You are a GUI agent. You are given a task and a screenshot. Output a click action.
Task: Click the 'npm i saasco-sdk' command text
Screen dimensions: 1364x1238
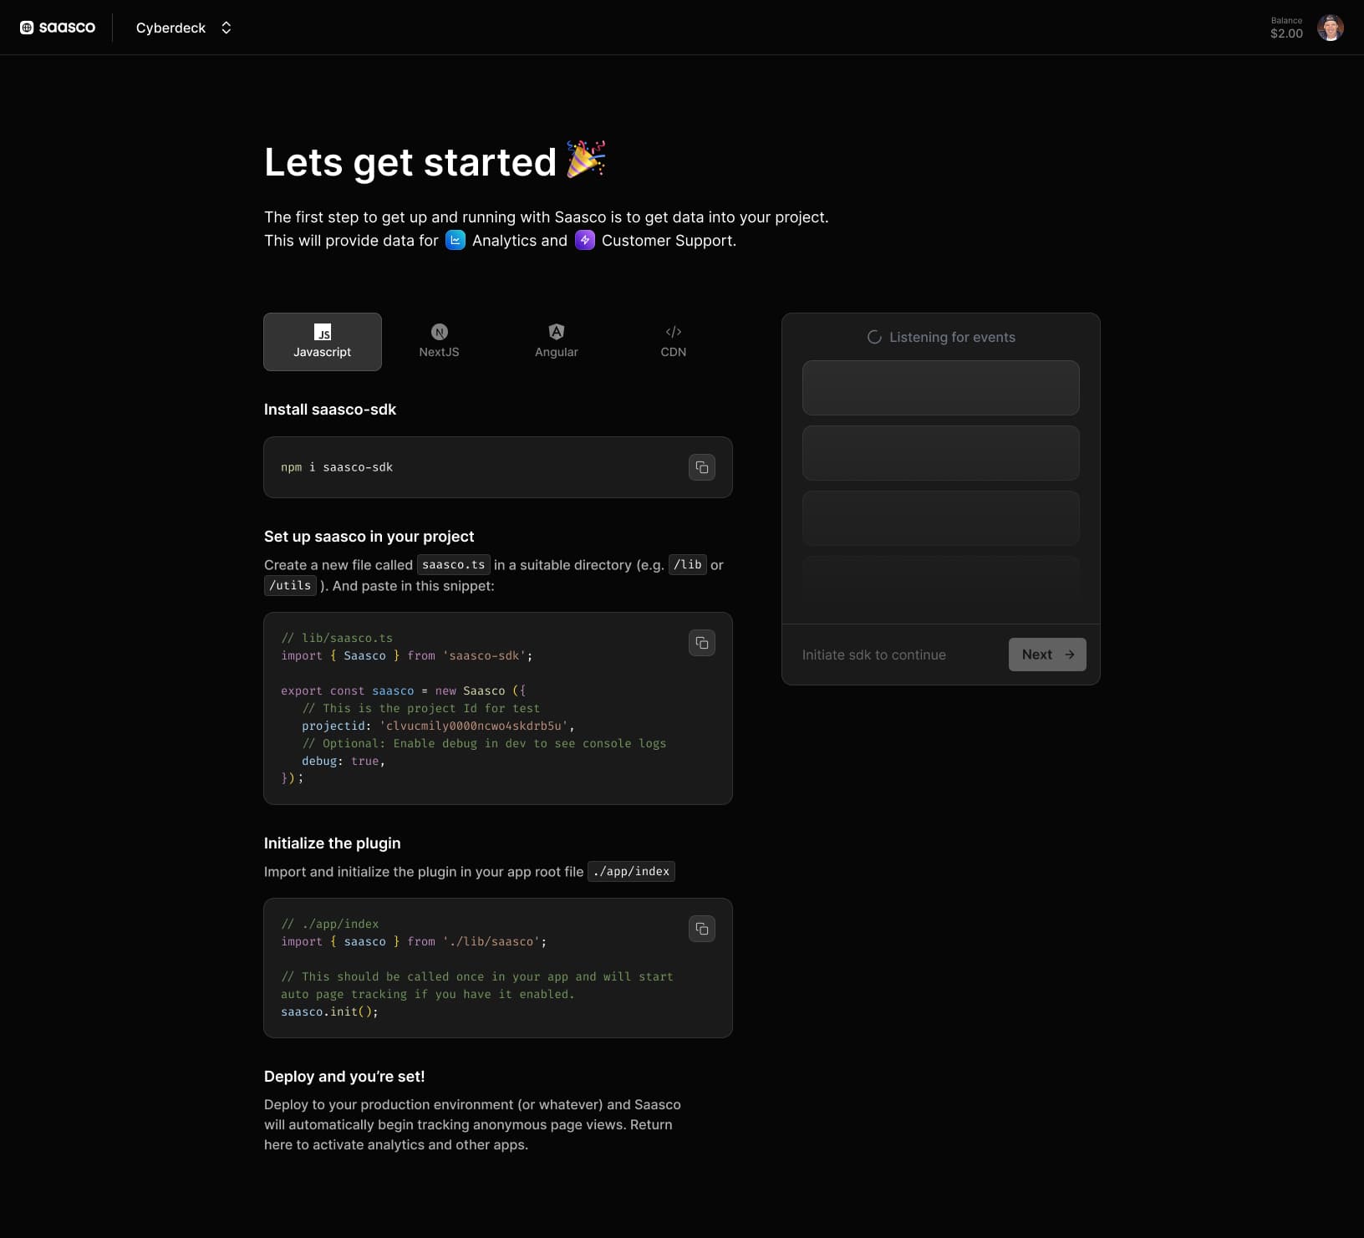[337, 467]
